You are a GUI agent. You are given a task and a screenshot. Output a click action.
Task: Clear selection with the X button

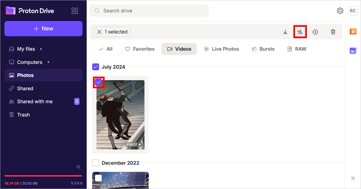point(99,32)
